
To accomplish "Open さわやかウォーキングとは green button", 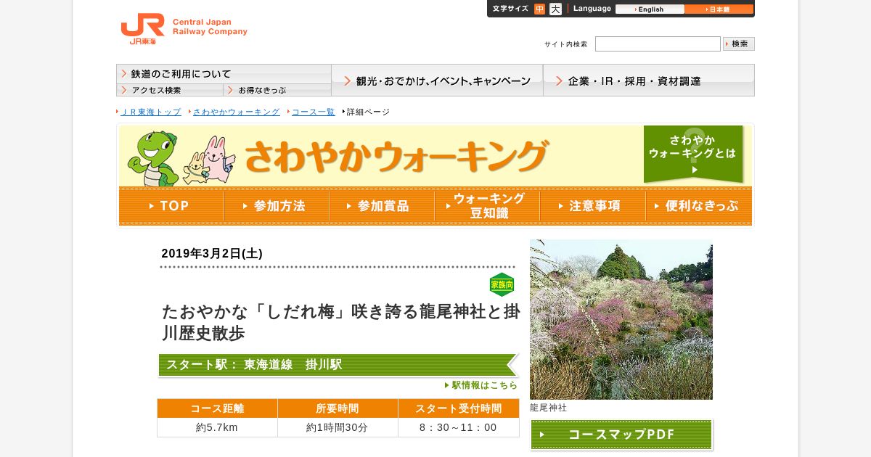I will coord(693,154).
